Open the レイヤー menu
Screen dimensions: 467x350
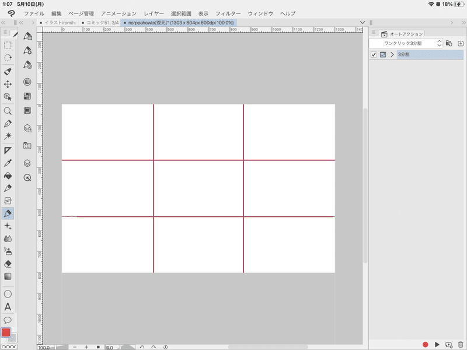(154, 13)
